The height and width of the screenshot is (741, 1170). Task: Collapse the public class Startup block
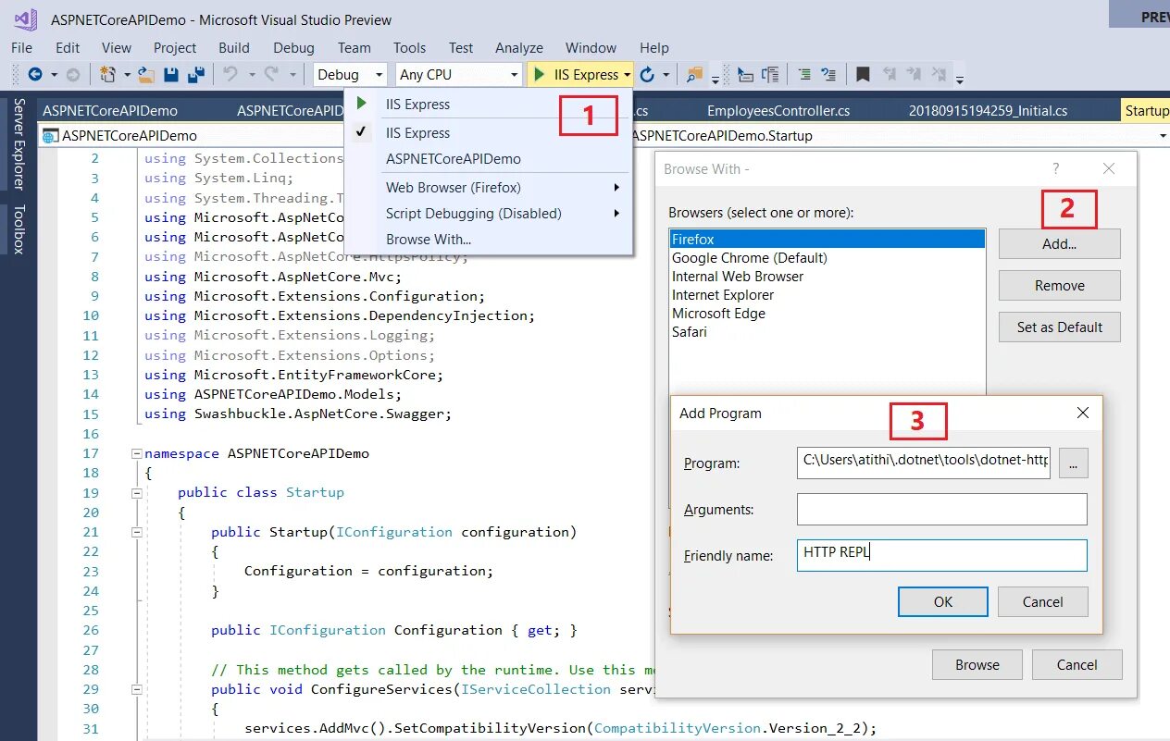(137, 493)
